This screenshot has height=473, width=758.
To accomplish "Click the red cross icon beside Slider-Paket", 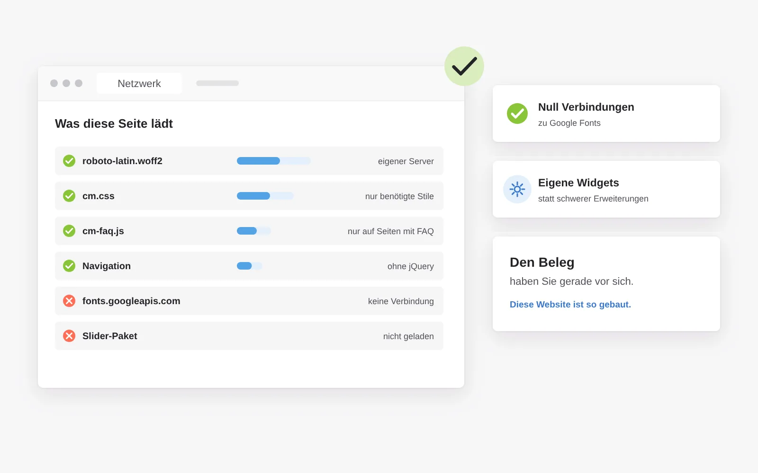I will [x=69, y=336].
